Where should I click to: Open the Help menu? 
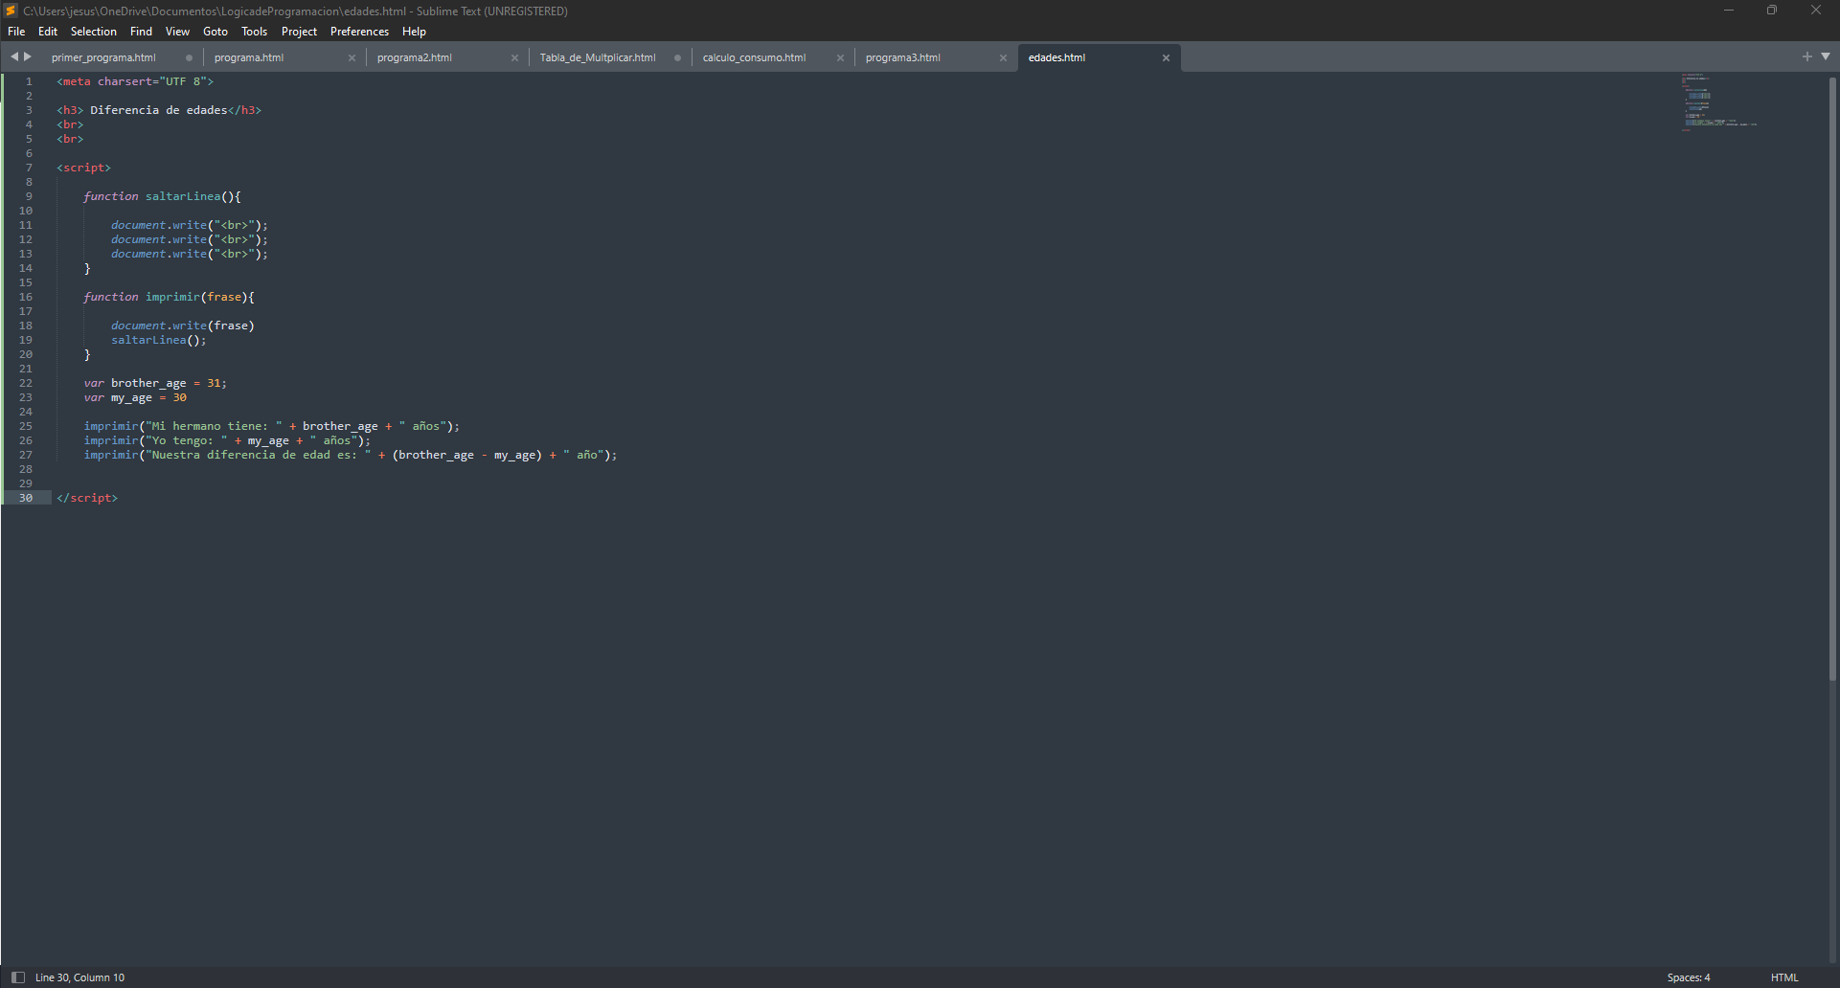tap(414, 32)
